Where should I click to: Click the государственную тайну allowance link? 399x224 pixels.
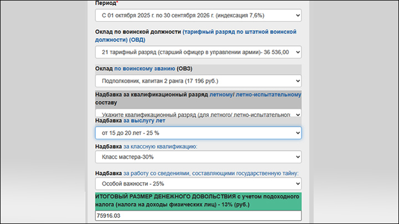pos(211,173)
